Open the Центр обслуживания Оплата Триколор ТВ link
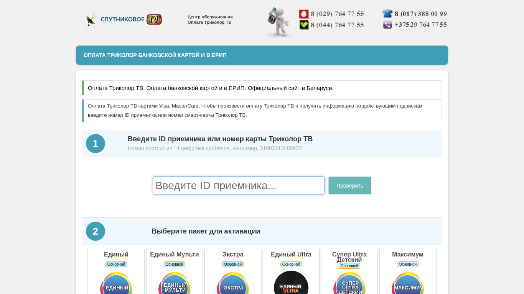The width and height of the screenshot is (524, 294). pyautogui.click(x=210, y=20)
